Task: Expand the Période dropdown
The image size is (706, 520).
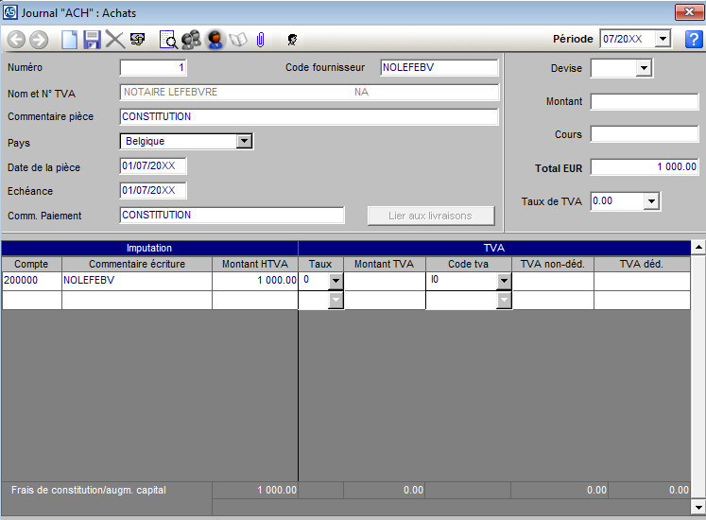Action: (x=663, y=39)
